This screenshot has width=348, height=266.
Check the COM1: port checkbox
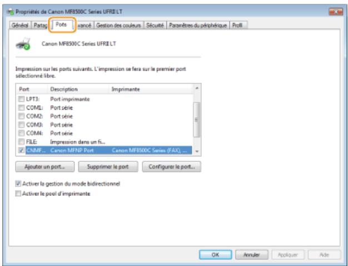click(21, 107)
